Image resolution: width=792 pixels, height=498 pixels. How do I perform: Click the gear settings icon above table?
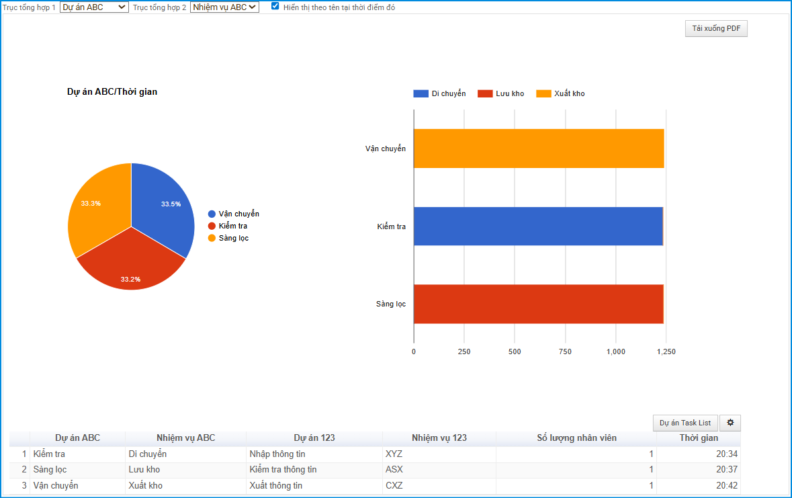tap(730, 423)
